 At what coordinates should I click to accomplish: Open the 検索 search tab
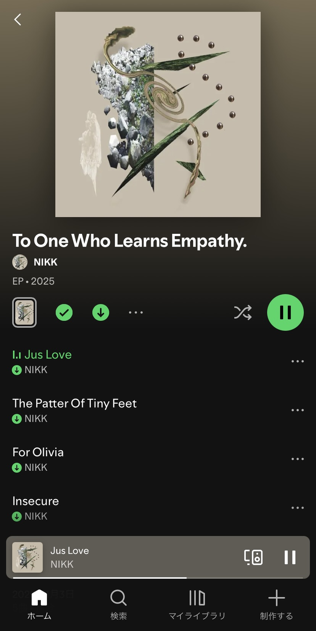[x=118, y=604]
